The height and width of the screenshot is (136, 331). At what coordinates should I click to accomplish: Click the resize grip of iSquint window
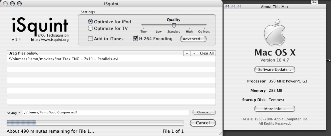point(220,133)
